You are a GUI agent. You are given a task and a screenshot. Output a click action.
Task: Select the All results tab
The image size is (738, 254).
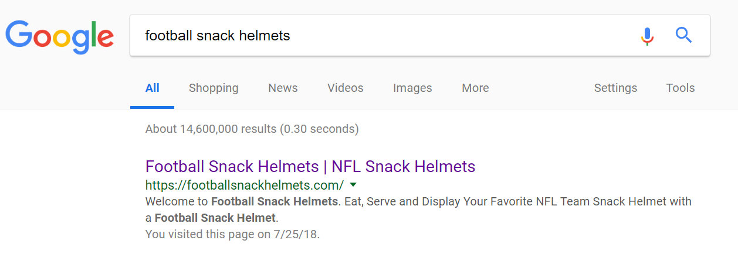pos(152,88)
